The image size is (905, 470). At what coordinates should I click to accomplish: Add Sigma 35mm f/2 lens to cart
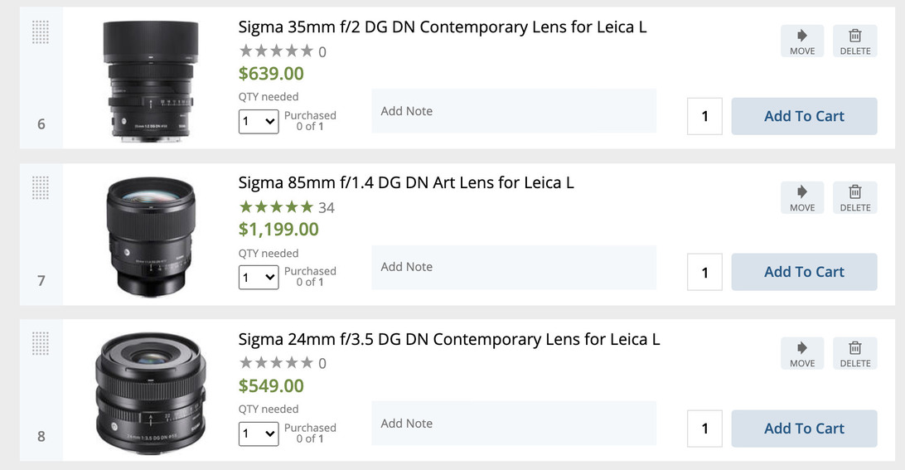(804, 116)
